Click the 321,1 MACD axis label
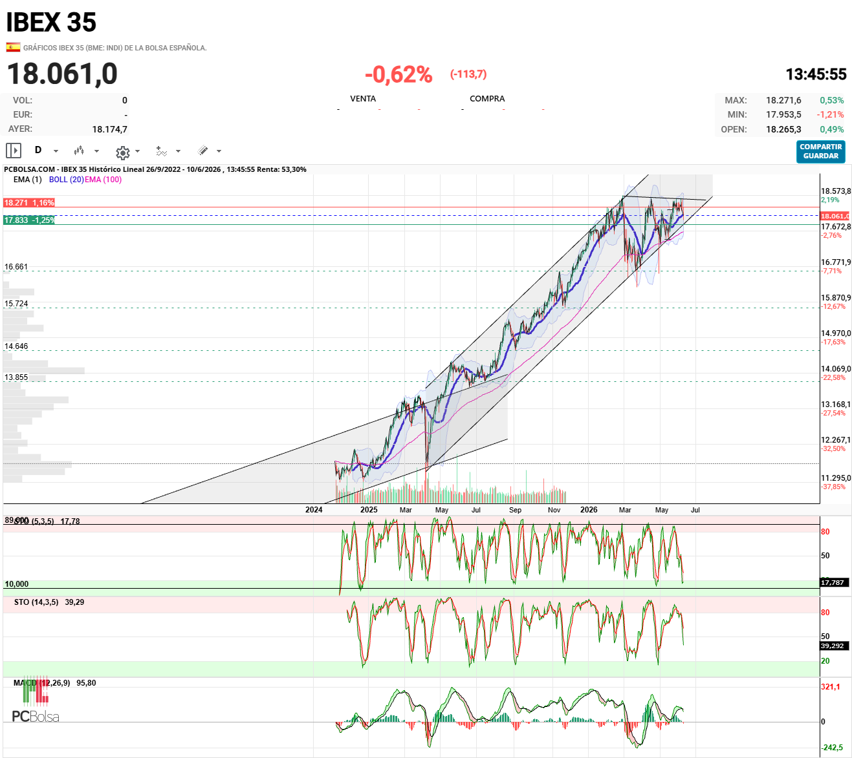The width and height of the screenshot is (852, 758). (x=831, y=687)
